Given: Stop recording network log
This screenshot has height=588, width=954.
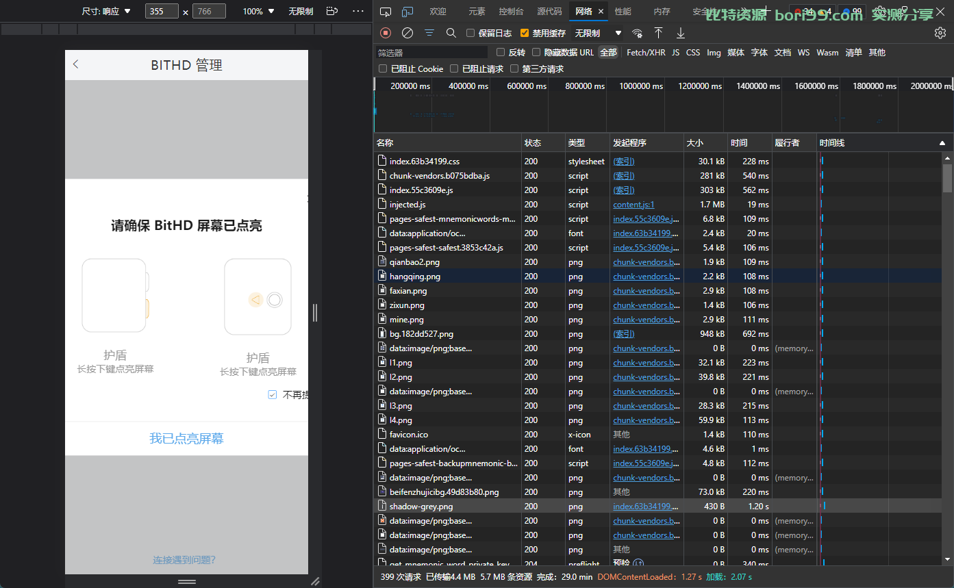Looking at the screenshot, I should coord(386,33).
